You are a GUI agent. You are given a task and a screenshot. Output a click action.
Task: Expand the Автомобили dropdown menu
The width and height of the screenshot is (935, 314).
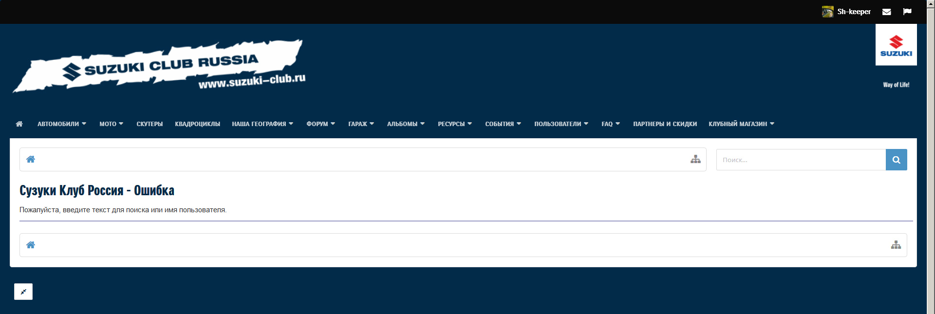(x=62, y=124)
